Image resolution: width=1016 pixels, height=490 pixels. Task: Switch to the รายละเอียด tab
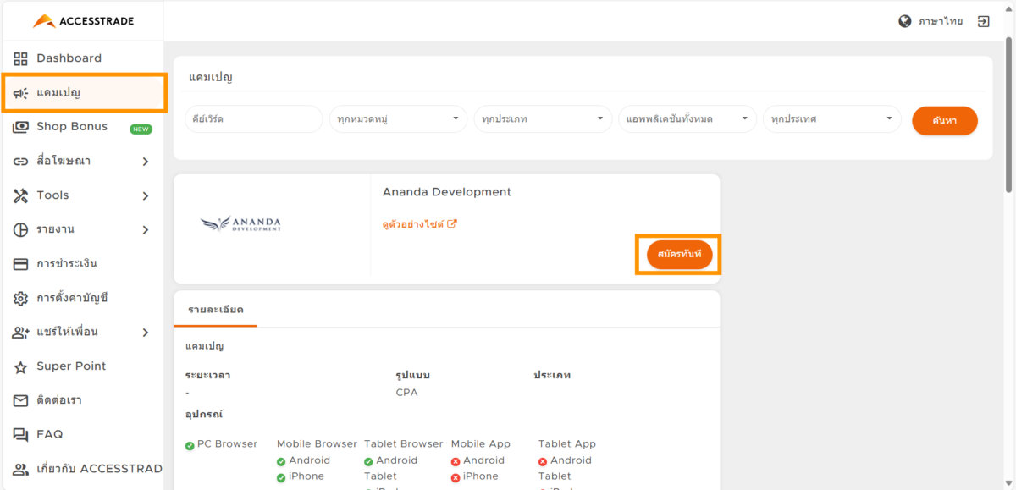pos(215,311)
